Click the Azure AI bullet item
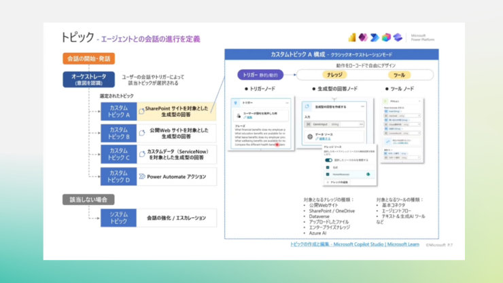The width and height of the screenshot is (503, 283). point(317,233)
